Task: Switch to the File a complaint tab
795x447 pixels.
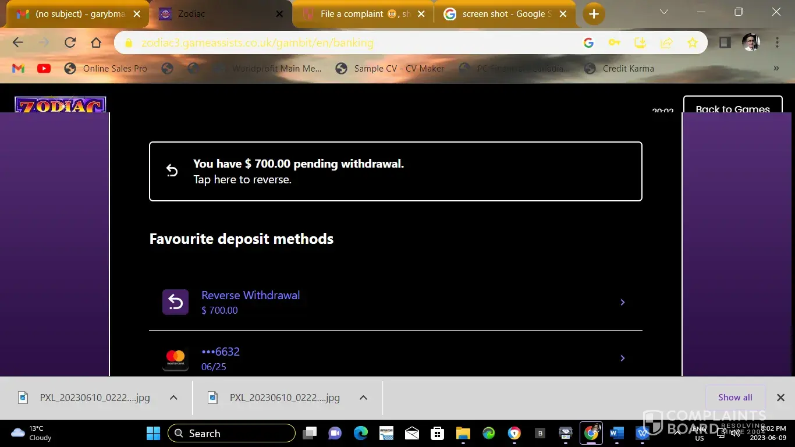Action: tap(363, 14)
